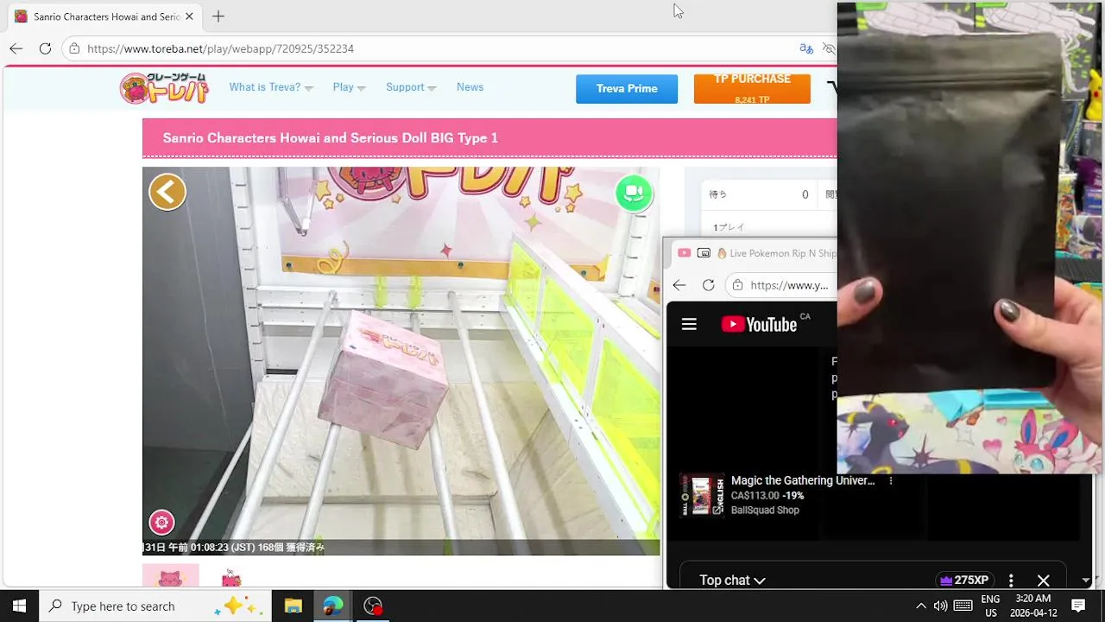This screenshot has height=622, width=1105.
Task: Open the News page link
Action: tap(470, 87)
